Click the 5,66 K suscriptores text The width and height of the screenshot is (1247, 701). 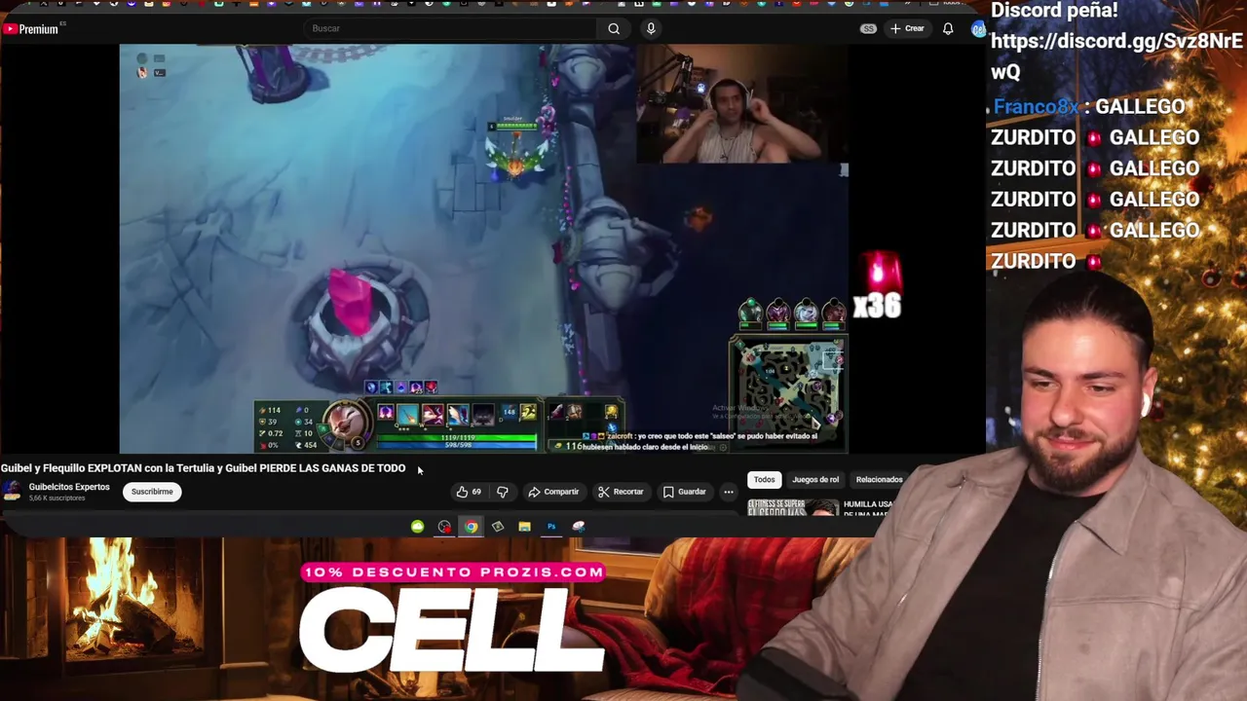[x=57, y=498]
